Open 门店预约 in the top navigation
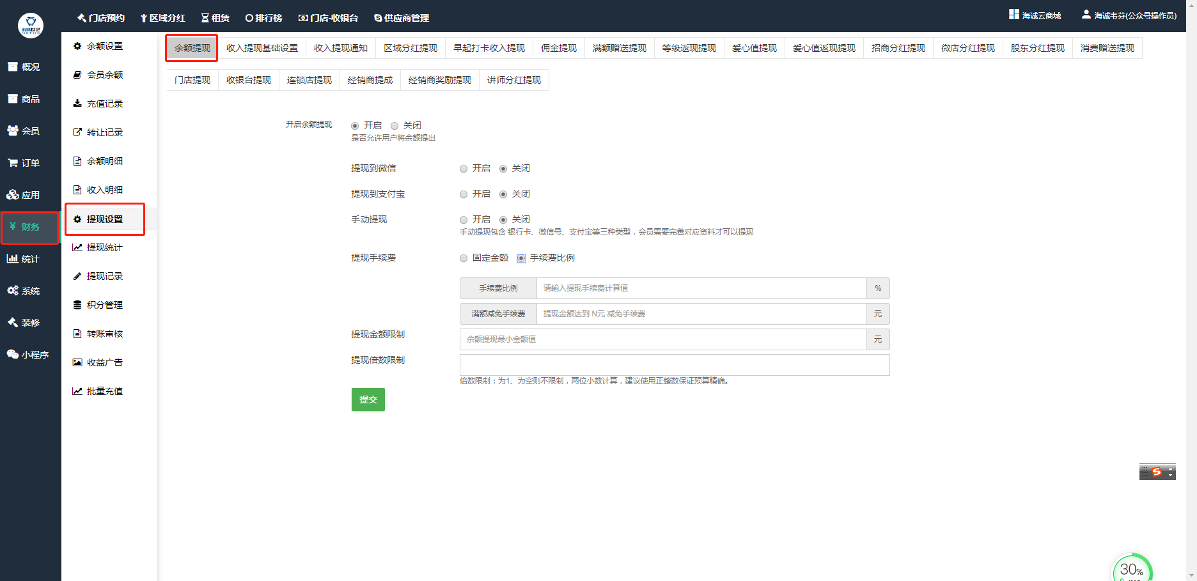 point(101,18)
